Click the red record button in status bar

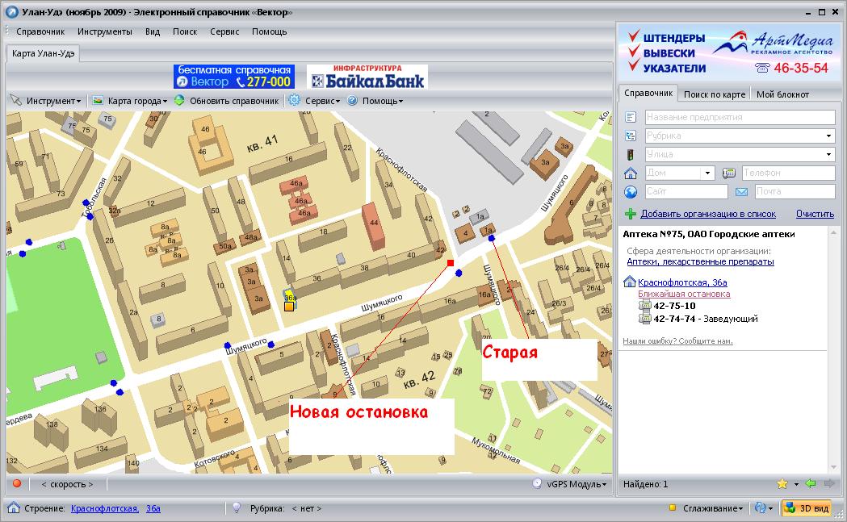(x=16, y=484)
